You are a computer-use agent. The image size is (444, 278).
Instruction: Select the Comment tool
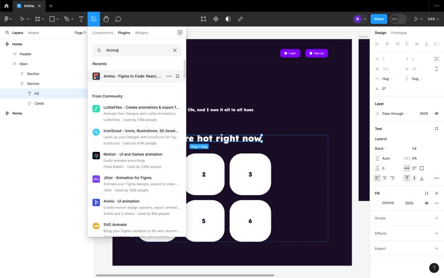118,19
